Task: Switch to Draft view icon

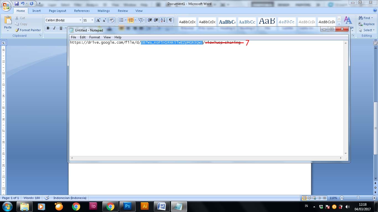Action: click(x=324, y=198)
